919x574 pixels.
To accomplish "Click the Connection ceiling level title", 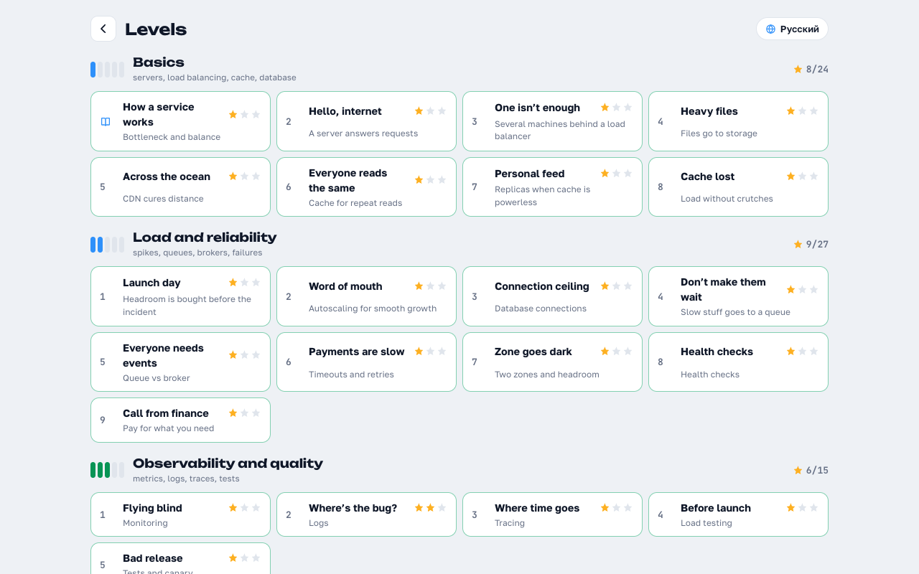I will (542, 286).
